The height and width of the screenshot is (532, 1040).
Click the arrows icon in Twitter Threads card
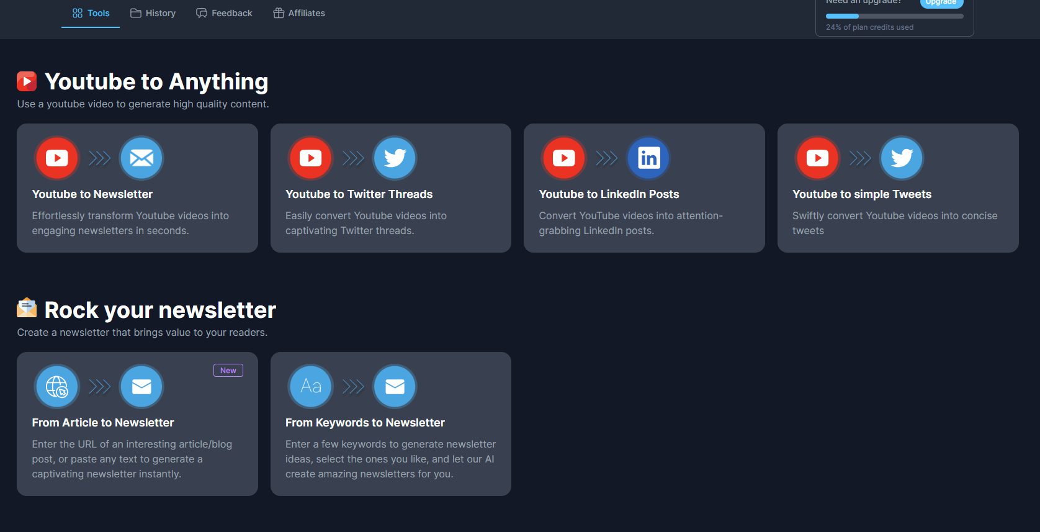coord(353,158)
